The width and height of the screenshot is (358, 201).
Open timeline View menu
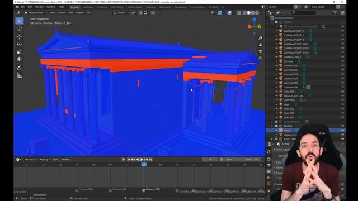point(55,160)
